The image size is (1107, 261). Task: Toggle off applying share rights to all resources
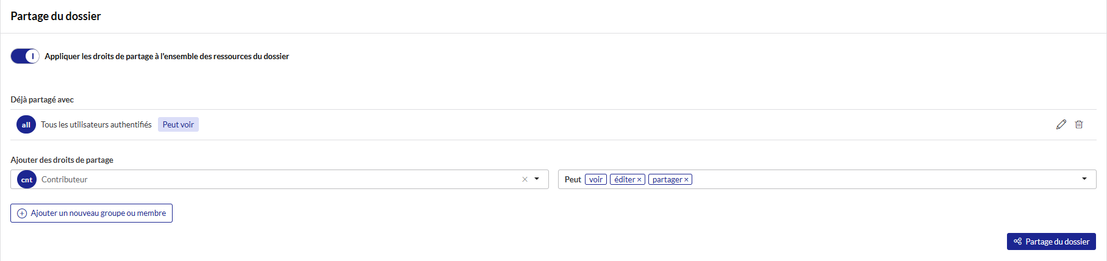click(x=25, y=56)
